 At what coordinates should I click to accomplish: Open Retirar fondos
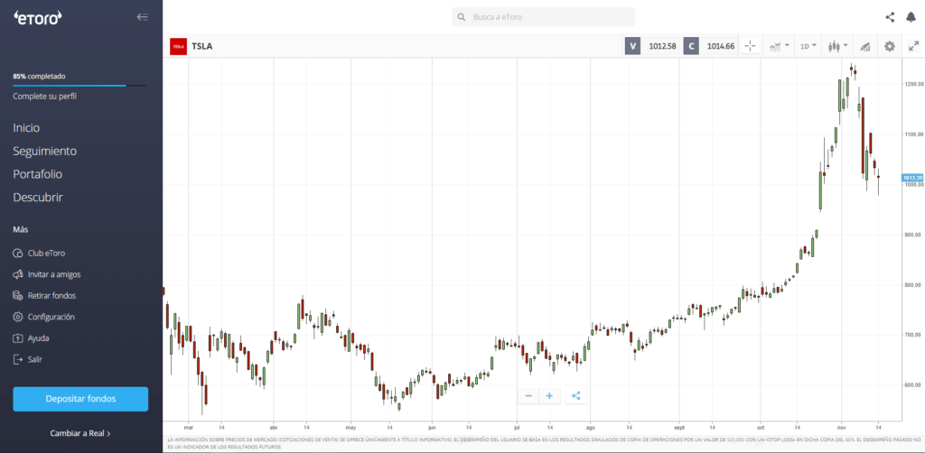point(51,296)
